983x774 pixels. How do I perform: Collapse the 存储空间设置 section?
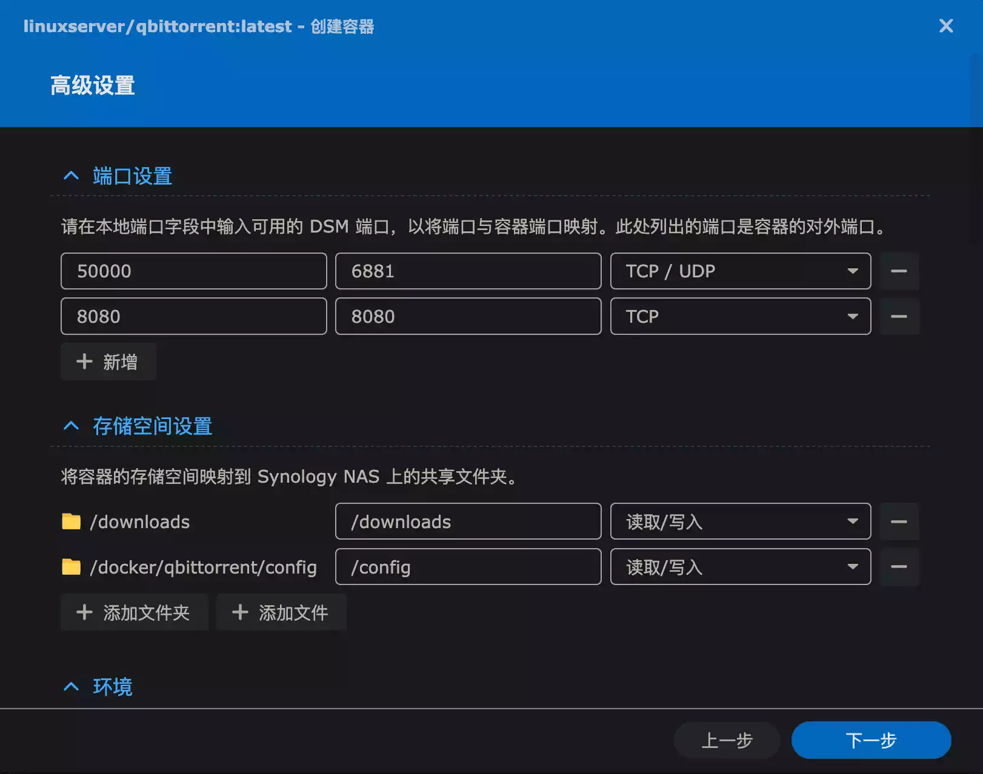pos(72,426)
